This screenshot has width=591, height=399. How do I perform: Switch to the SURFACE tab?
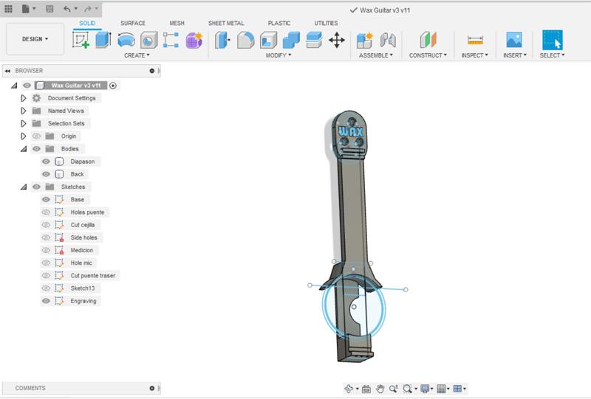pyautogui.click(x=133, y=24)
